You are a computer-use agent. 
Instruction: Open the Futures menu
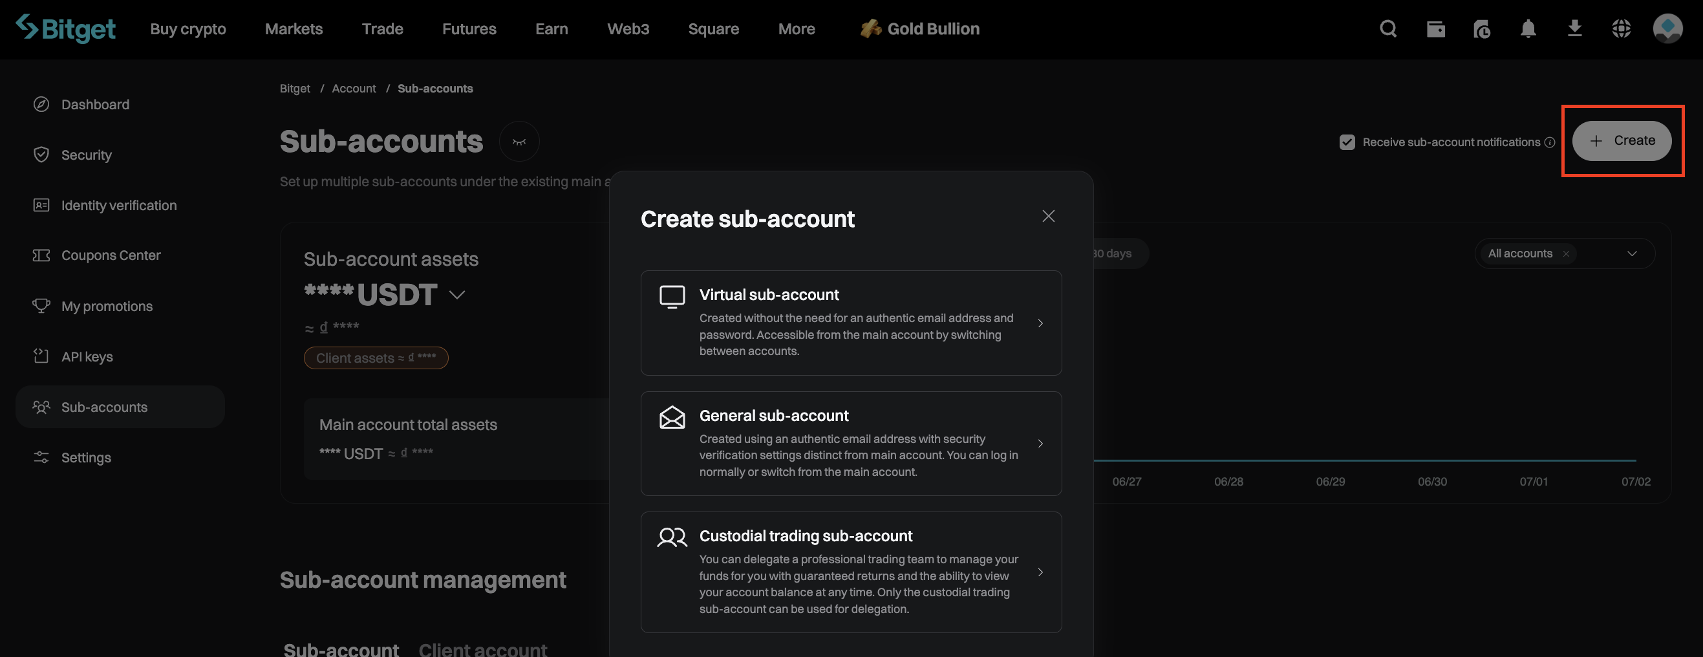(x=469, y=29)
